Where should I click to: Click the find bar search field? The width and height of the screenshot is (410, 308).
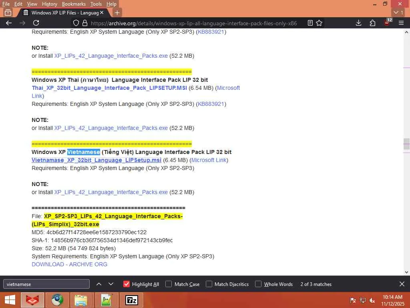46,284
